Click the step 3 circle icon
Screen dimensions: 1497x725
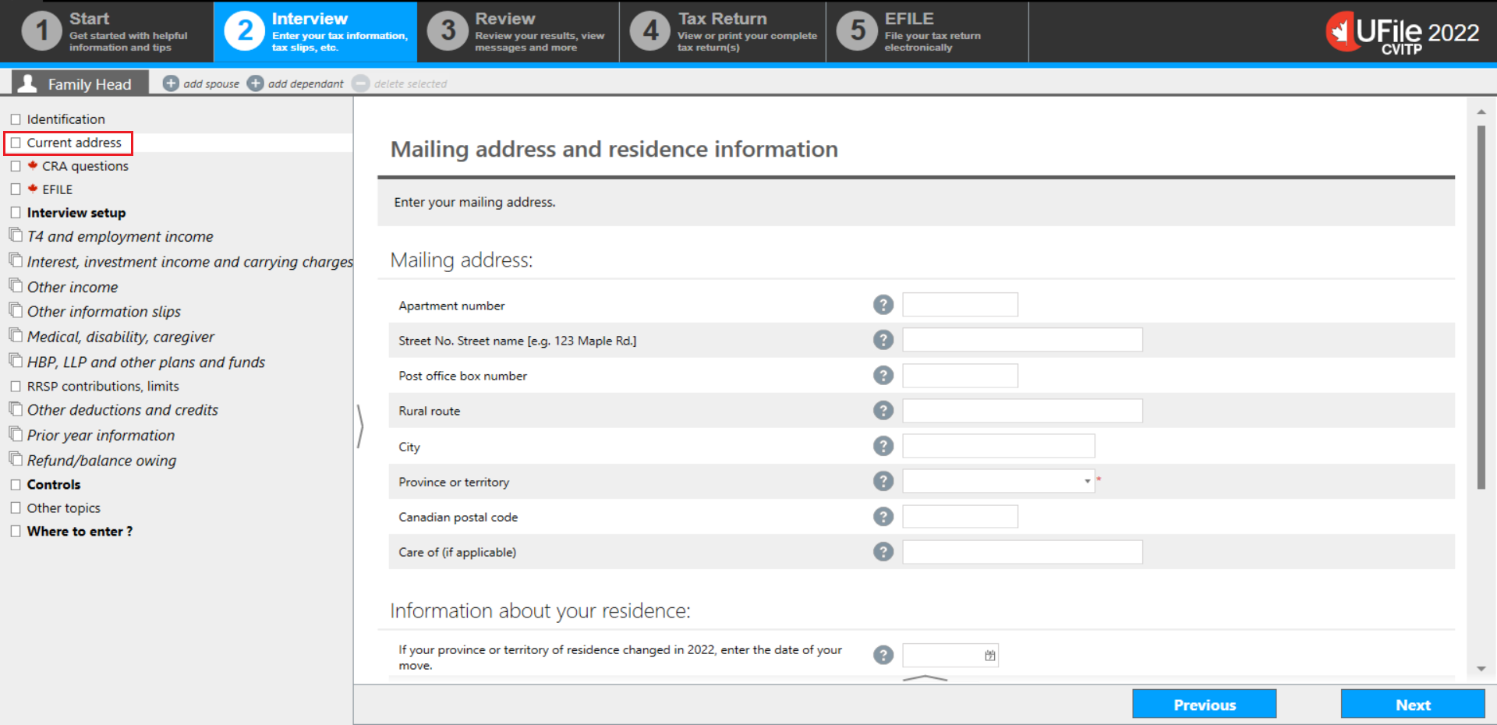448,32
